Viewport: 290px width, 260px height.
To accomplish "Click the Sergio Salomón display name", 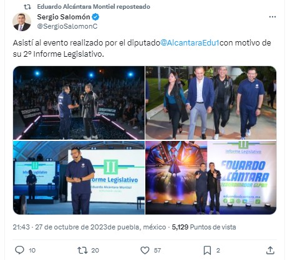I will click(64, 17).
